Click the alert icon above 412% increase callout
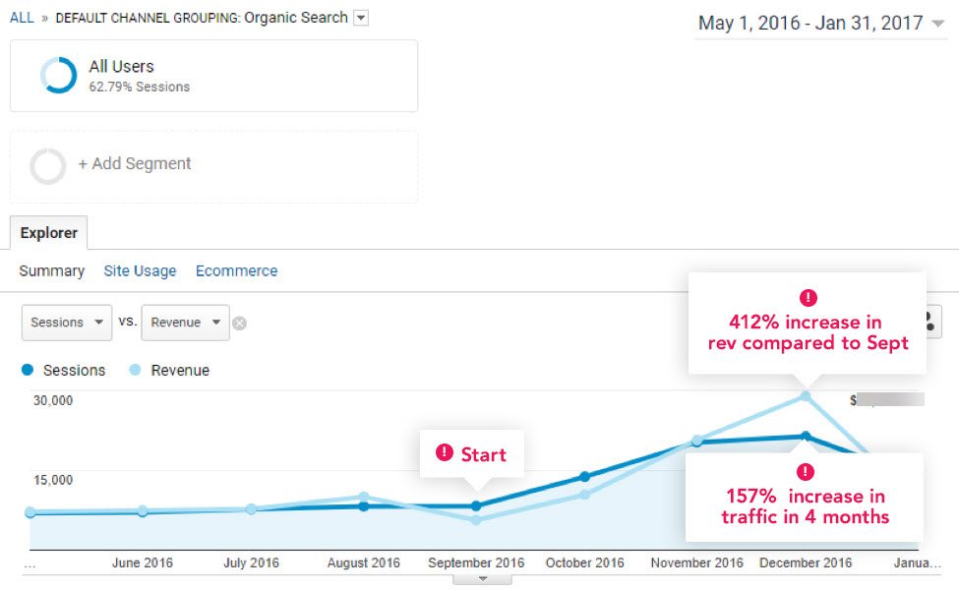959x591 pixels. (x=808, y=297)
